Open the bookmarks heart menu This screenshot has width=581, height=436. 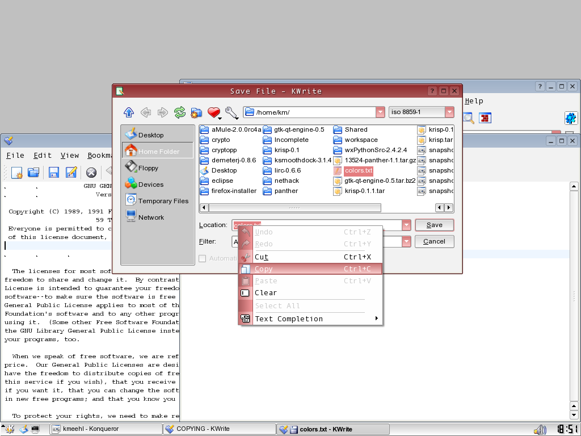pos(214,112)
